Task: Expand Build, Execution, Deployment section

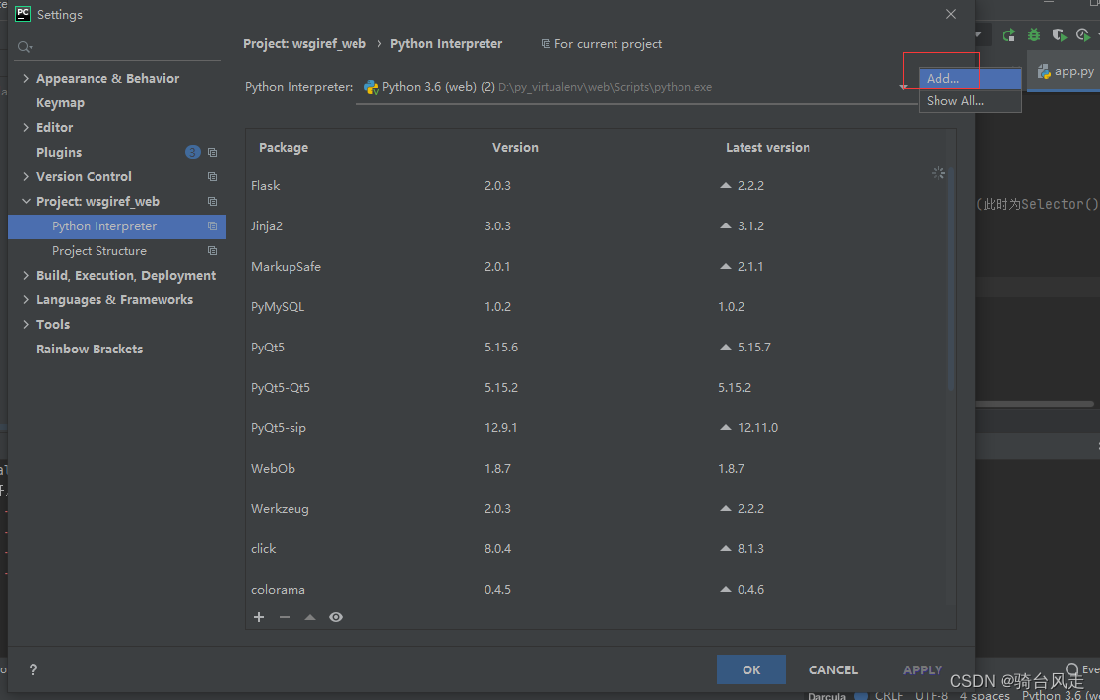Action: coord(26,275)
